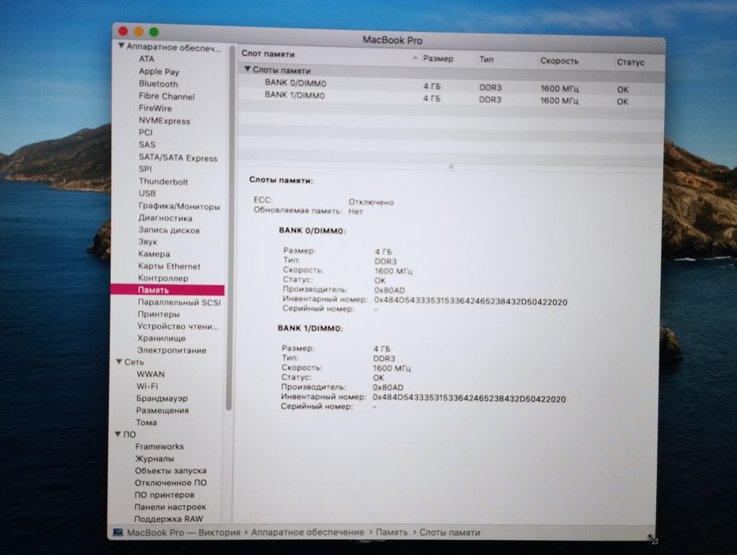The width and height of the screenshot is (737, 555).
Task: Select Apple Pay in the sidebar
Action: tap(159, 71)
